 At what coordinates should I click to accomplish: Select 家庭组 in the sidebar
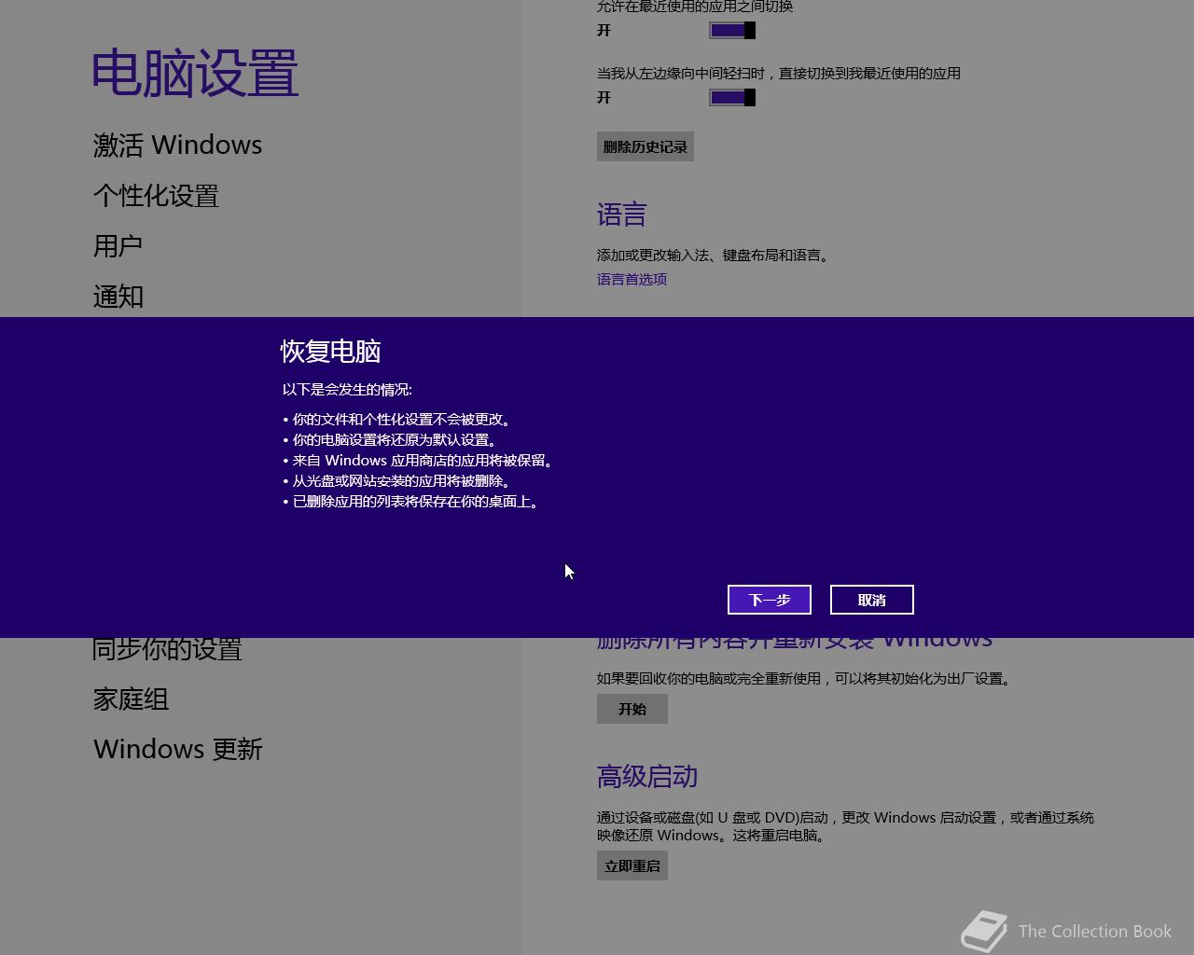pos(131,699)
